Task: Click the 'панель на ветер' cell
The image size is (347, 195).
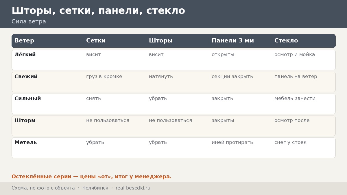Action: tap(296, 77)
